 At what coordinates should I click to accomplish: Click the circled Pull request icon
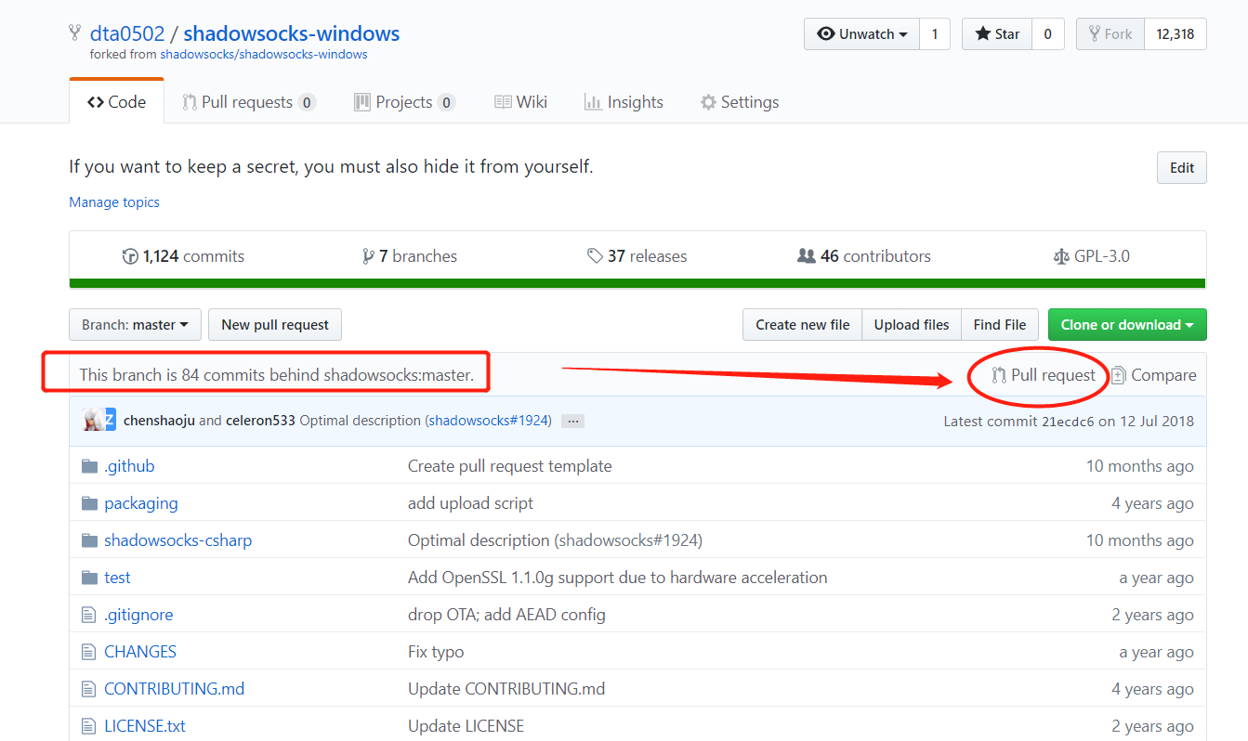click(997, 375)
